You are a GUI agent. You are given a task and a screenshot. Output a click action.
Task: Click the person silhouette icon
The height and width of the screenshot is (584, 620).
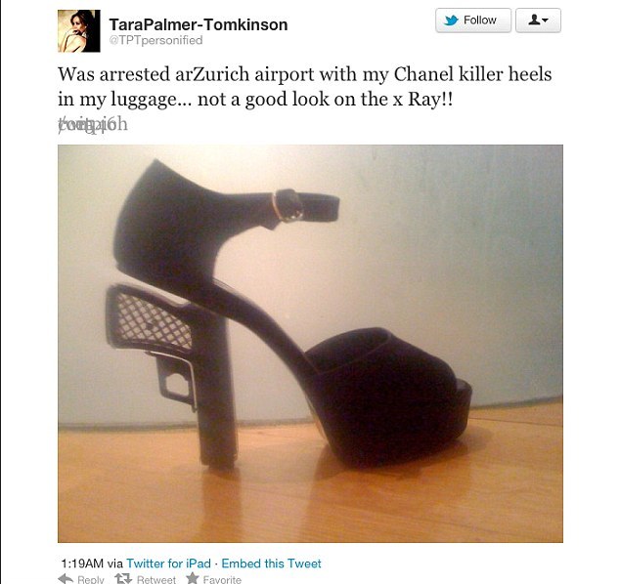(534, 20)
